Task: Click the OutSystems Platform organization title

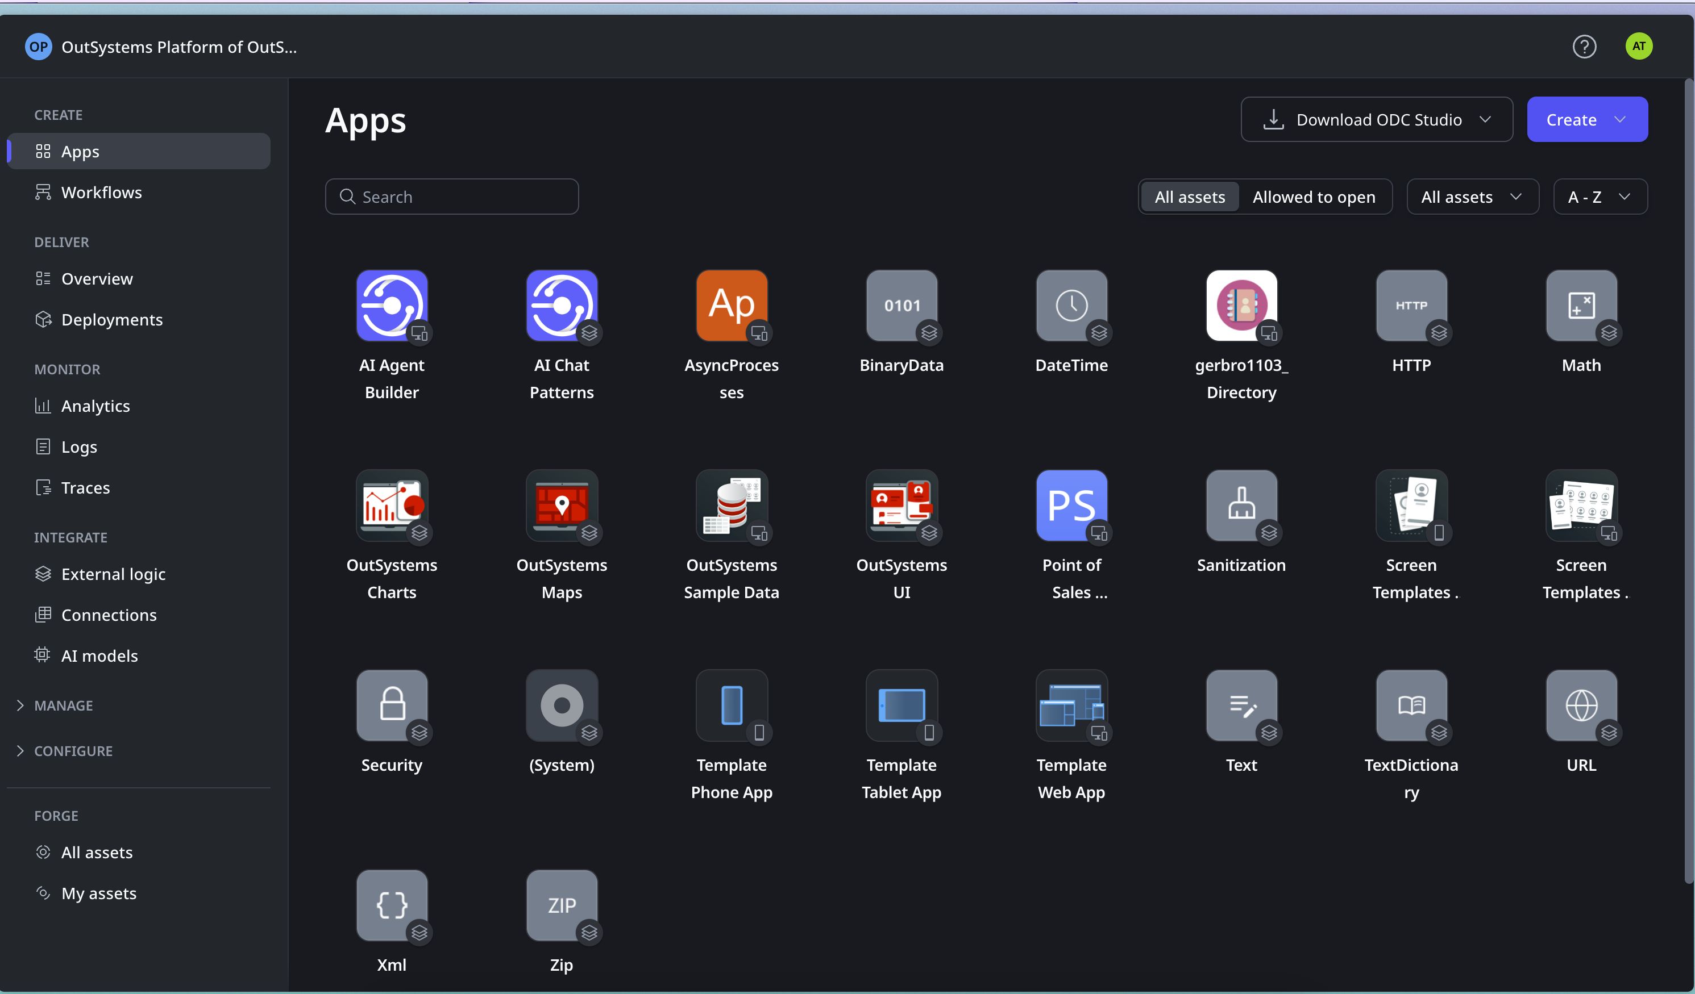Action: pos(179,47)
